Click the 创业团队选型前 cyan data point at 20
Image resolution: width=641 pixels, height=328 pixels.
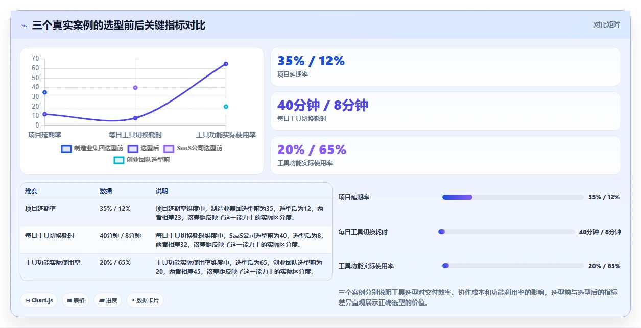pyautogui.click(x=226, y=107)
